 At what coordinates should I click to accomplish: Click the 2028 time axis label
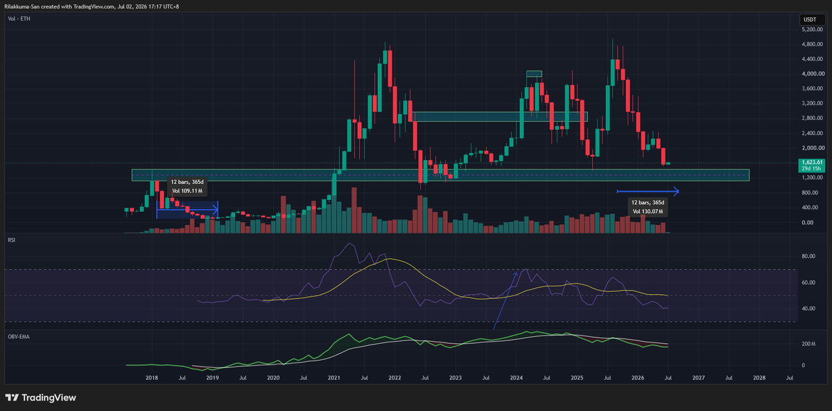759,378
